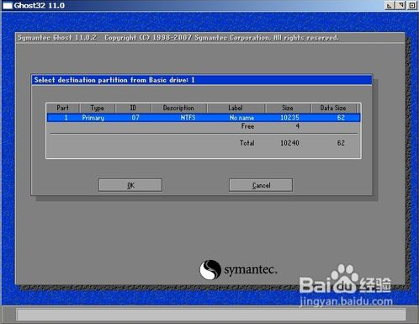Confirm partition selection with OK
The image size is (419, 324).
click(130, 185)
